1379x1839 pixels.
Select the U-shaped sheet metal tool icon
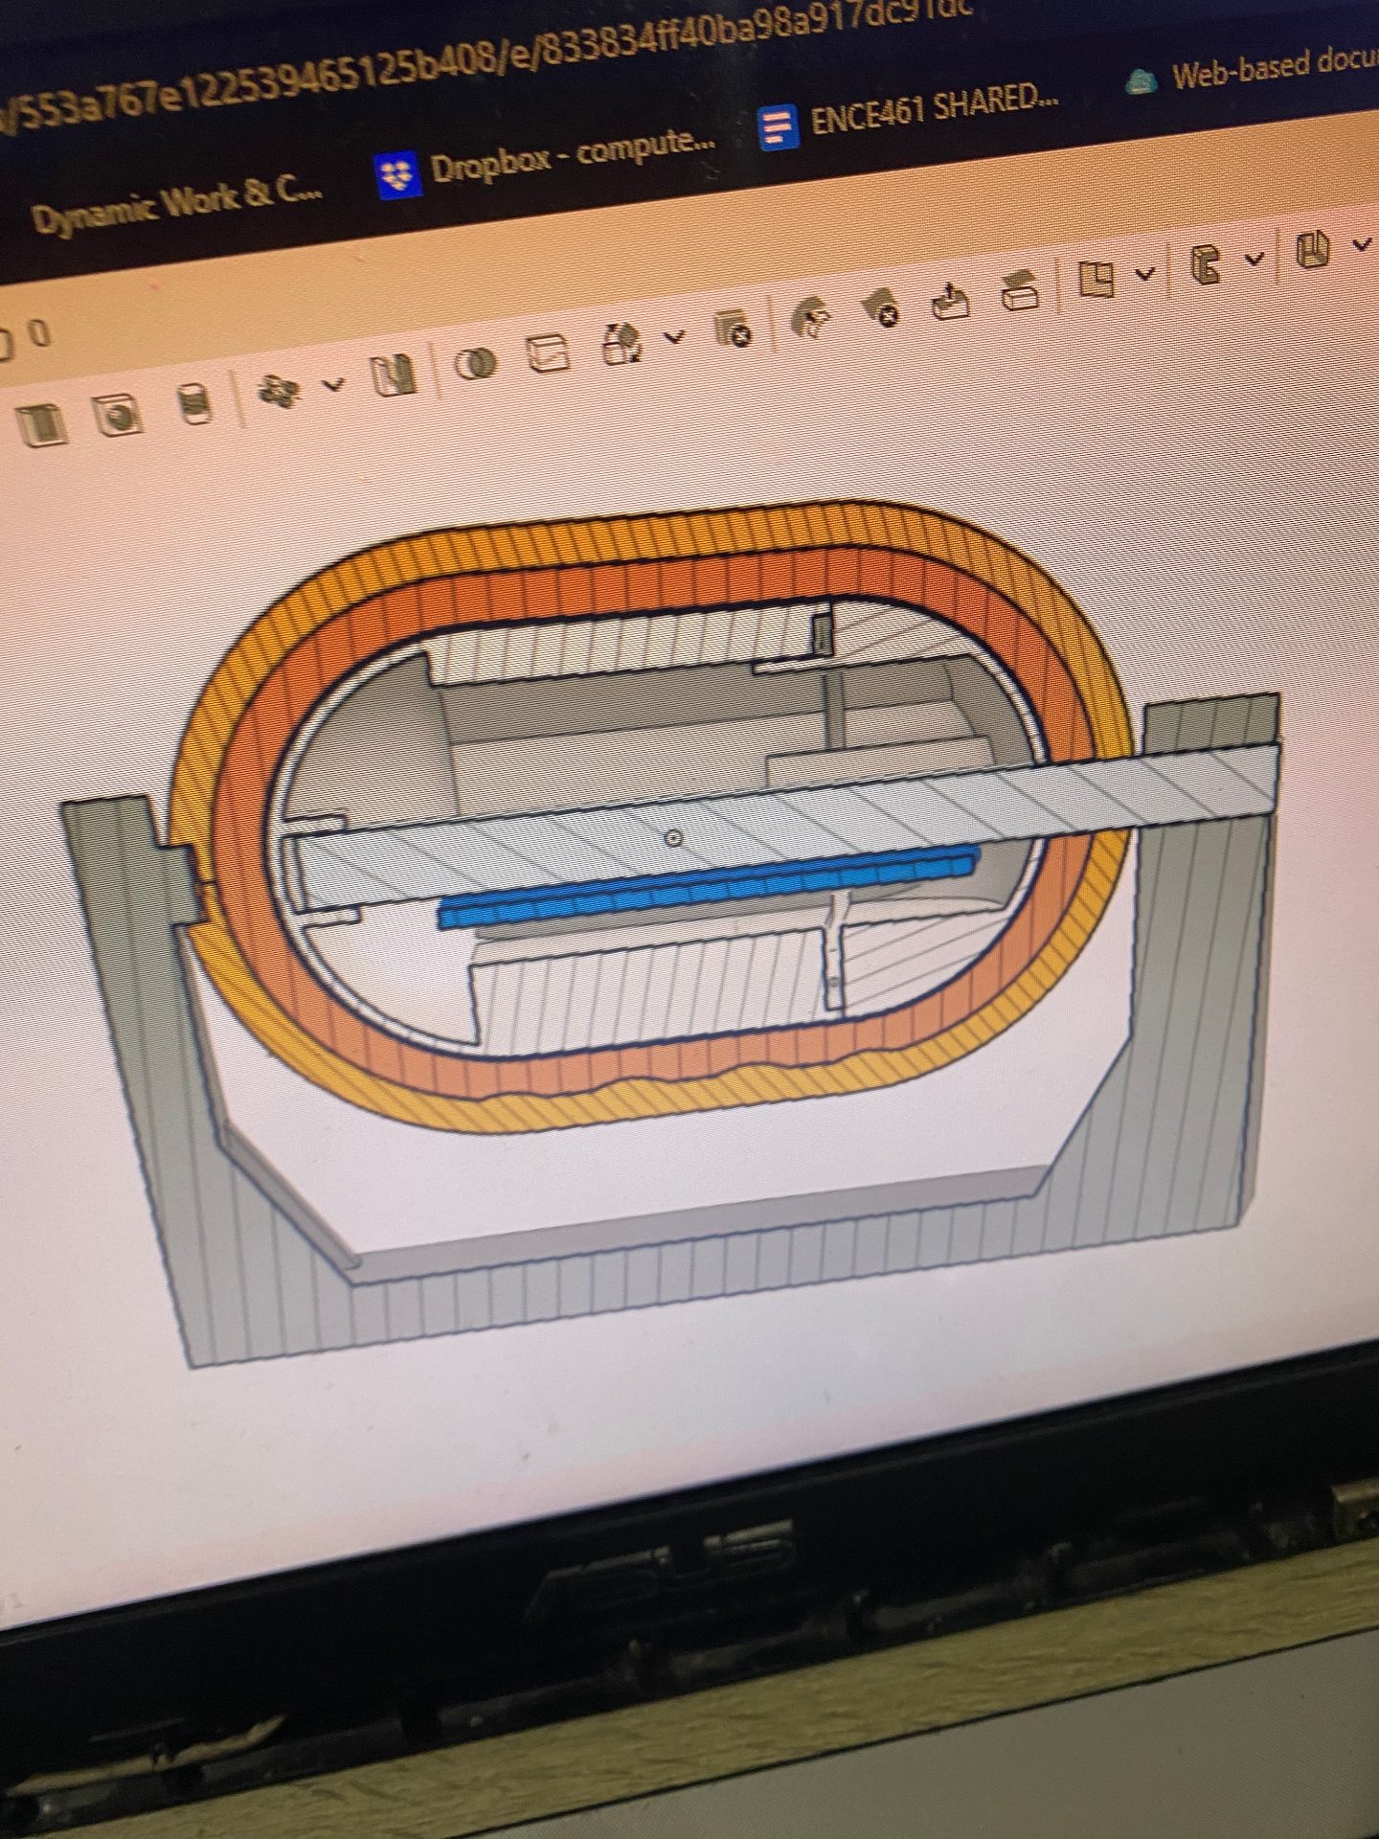(x=1314, y=250)
